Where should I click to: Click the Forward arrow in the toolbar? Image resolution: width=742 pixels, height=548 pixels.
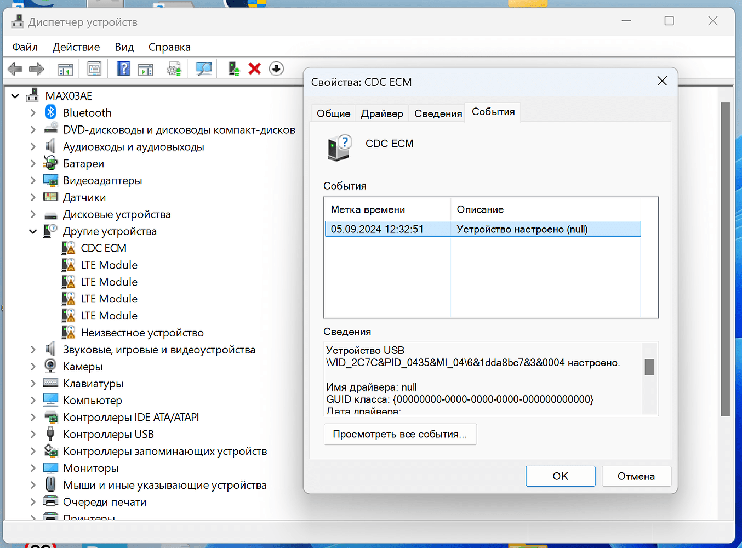(37, 69)
